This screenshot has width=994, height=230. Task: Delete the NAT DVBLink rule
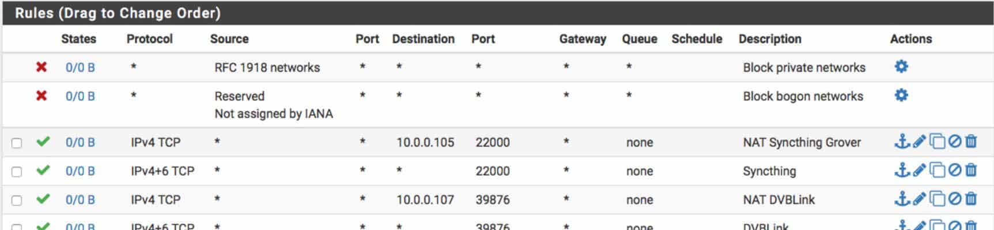click(972, 199)
